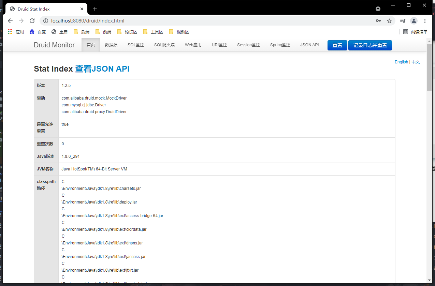Open saved password key icon

tap(378, 21)
